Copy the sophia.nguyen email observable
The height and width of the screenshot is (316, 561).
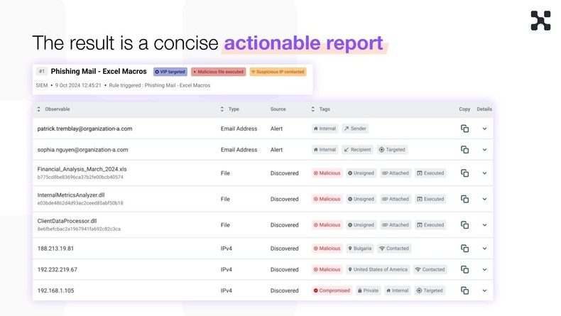pos(464,150)
